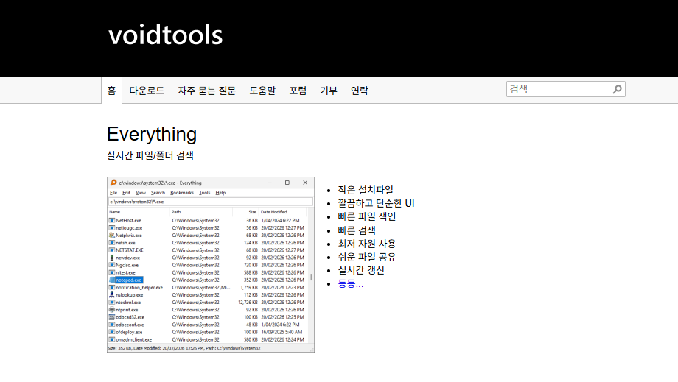Click the 실시간 파일/폴더 검색 subtitle
Image resolution: width=678 pixels, height=382 pixels.
[150, 155]
